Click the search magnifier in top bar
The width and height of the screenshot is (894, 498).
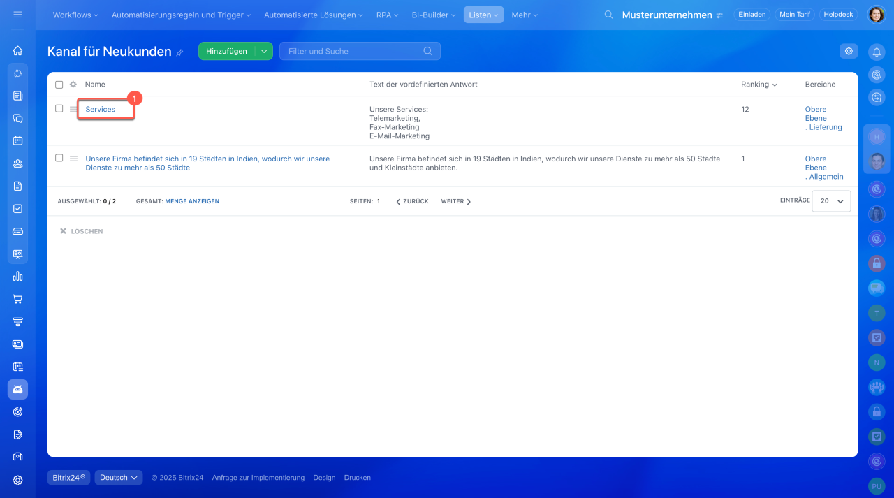tap(608, 15)
